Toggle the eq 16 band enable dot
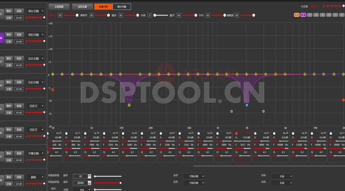 [49, 133]
